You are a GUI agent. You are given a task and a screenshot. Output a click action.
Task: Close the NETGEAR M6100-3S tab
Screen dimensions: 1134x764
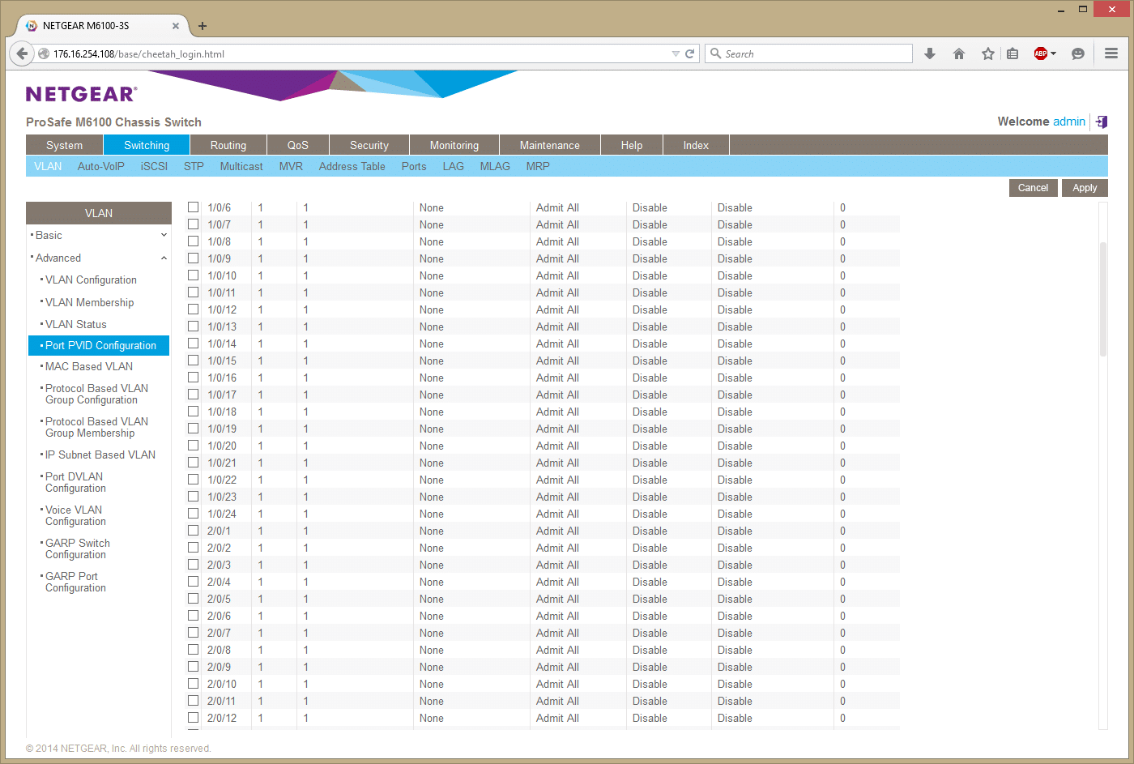(x=176, y=26)
